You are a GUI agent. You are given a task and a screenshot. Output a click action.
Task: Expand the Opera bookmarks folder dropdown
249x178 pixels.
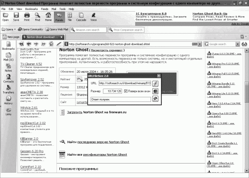click(15, 29)
